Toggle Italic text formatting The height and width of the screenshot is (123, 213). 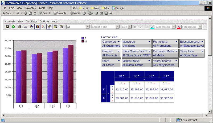coord(141,27)
